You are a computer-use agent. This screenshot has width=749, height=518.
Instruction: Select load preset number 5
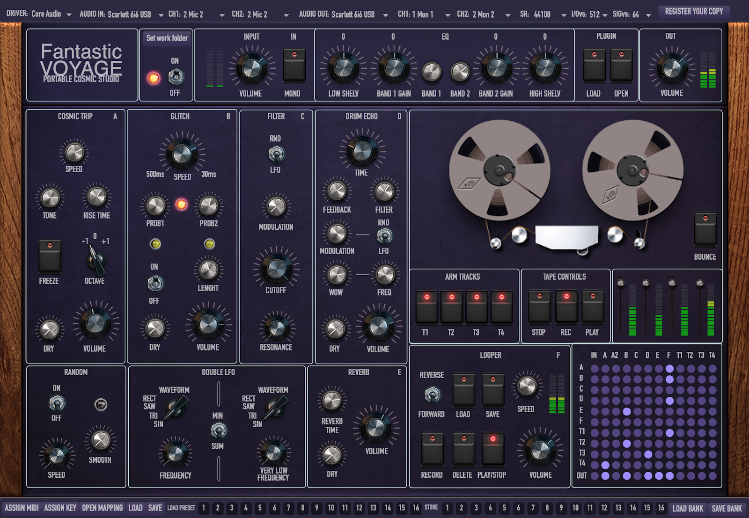click(260, 508)
